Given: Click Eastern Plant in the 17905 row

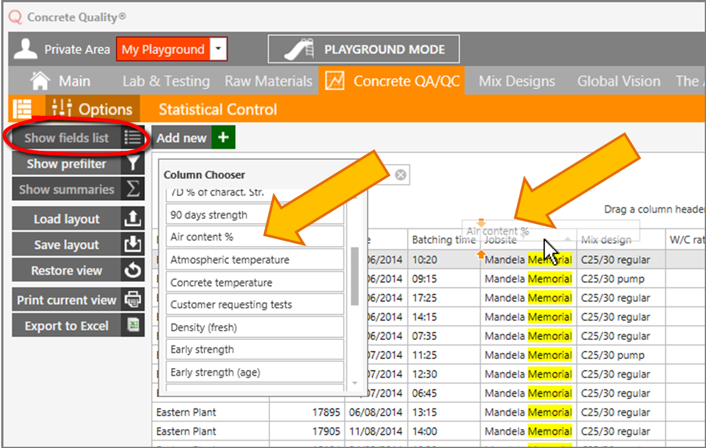Looking at the screenshot, I should pyautogui.click(x=211, y=431).
